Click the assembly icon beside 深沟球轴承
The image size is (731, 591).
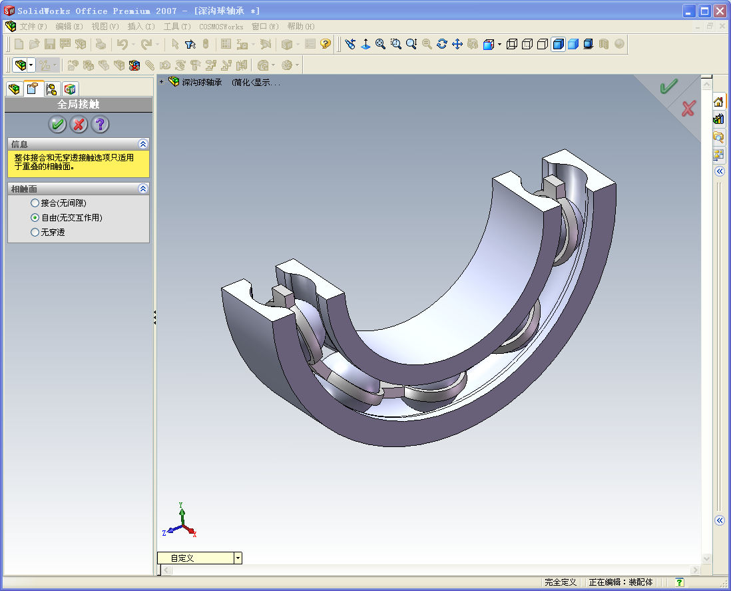(173, 82)
